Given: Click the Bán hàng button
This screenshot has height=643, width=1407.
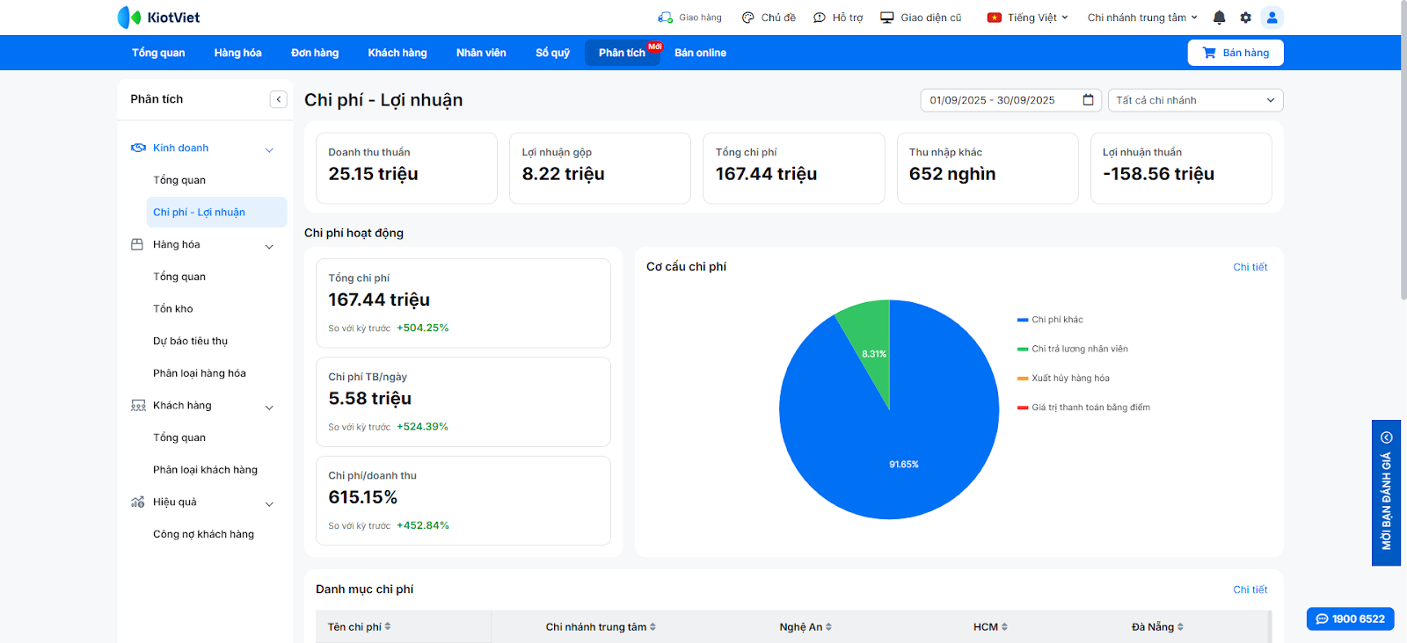Looking at the screenshot, I should coord(1235,53).
